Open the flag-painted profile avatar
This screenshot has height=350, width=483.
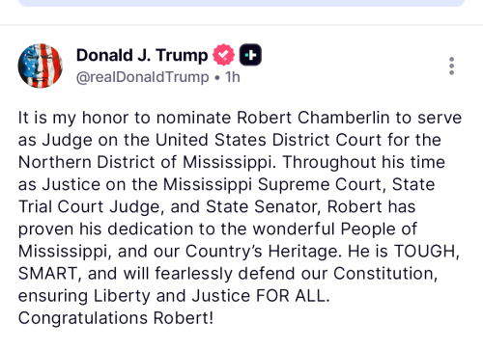point(41,66)
